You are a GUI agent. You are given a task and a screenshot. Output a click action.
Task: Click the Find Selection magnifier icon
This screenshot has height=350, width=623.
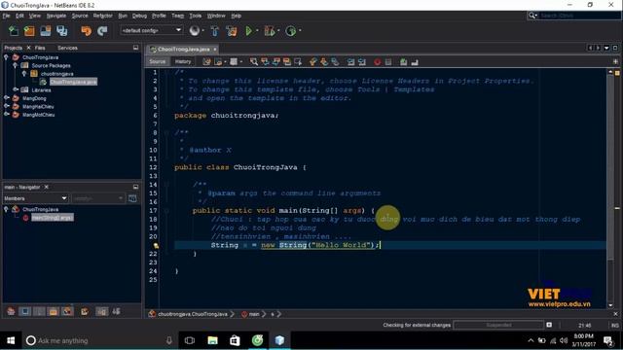pos(253,62)
